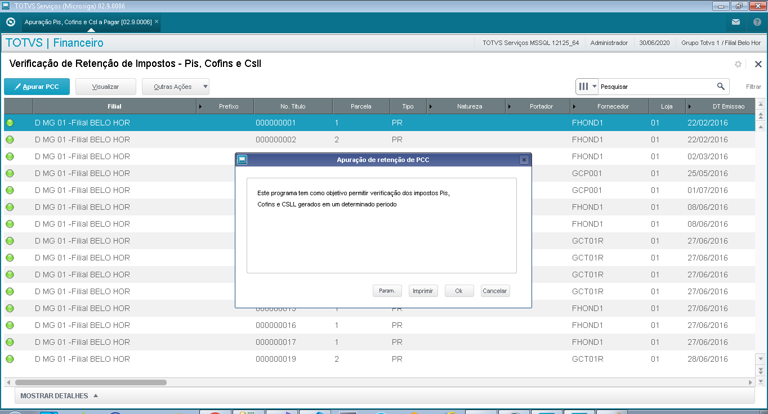Click Grupo Totvs 1 / Filial Belo Hor
Viewport: 768px width, 414px height.
721,43
